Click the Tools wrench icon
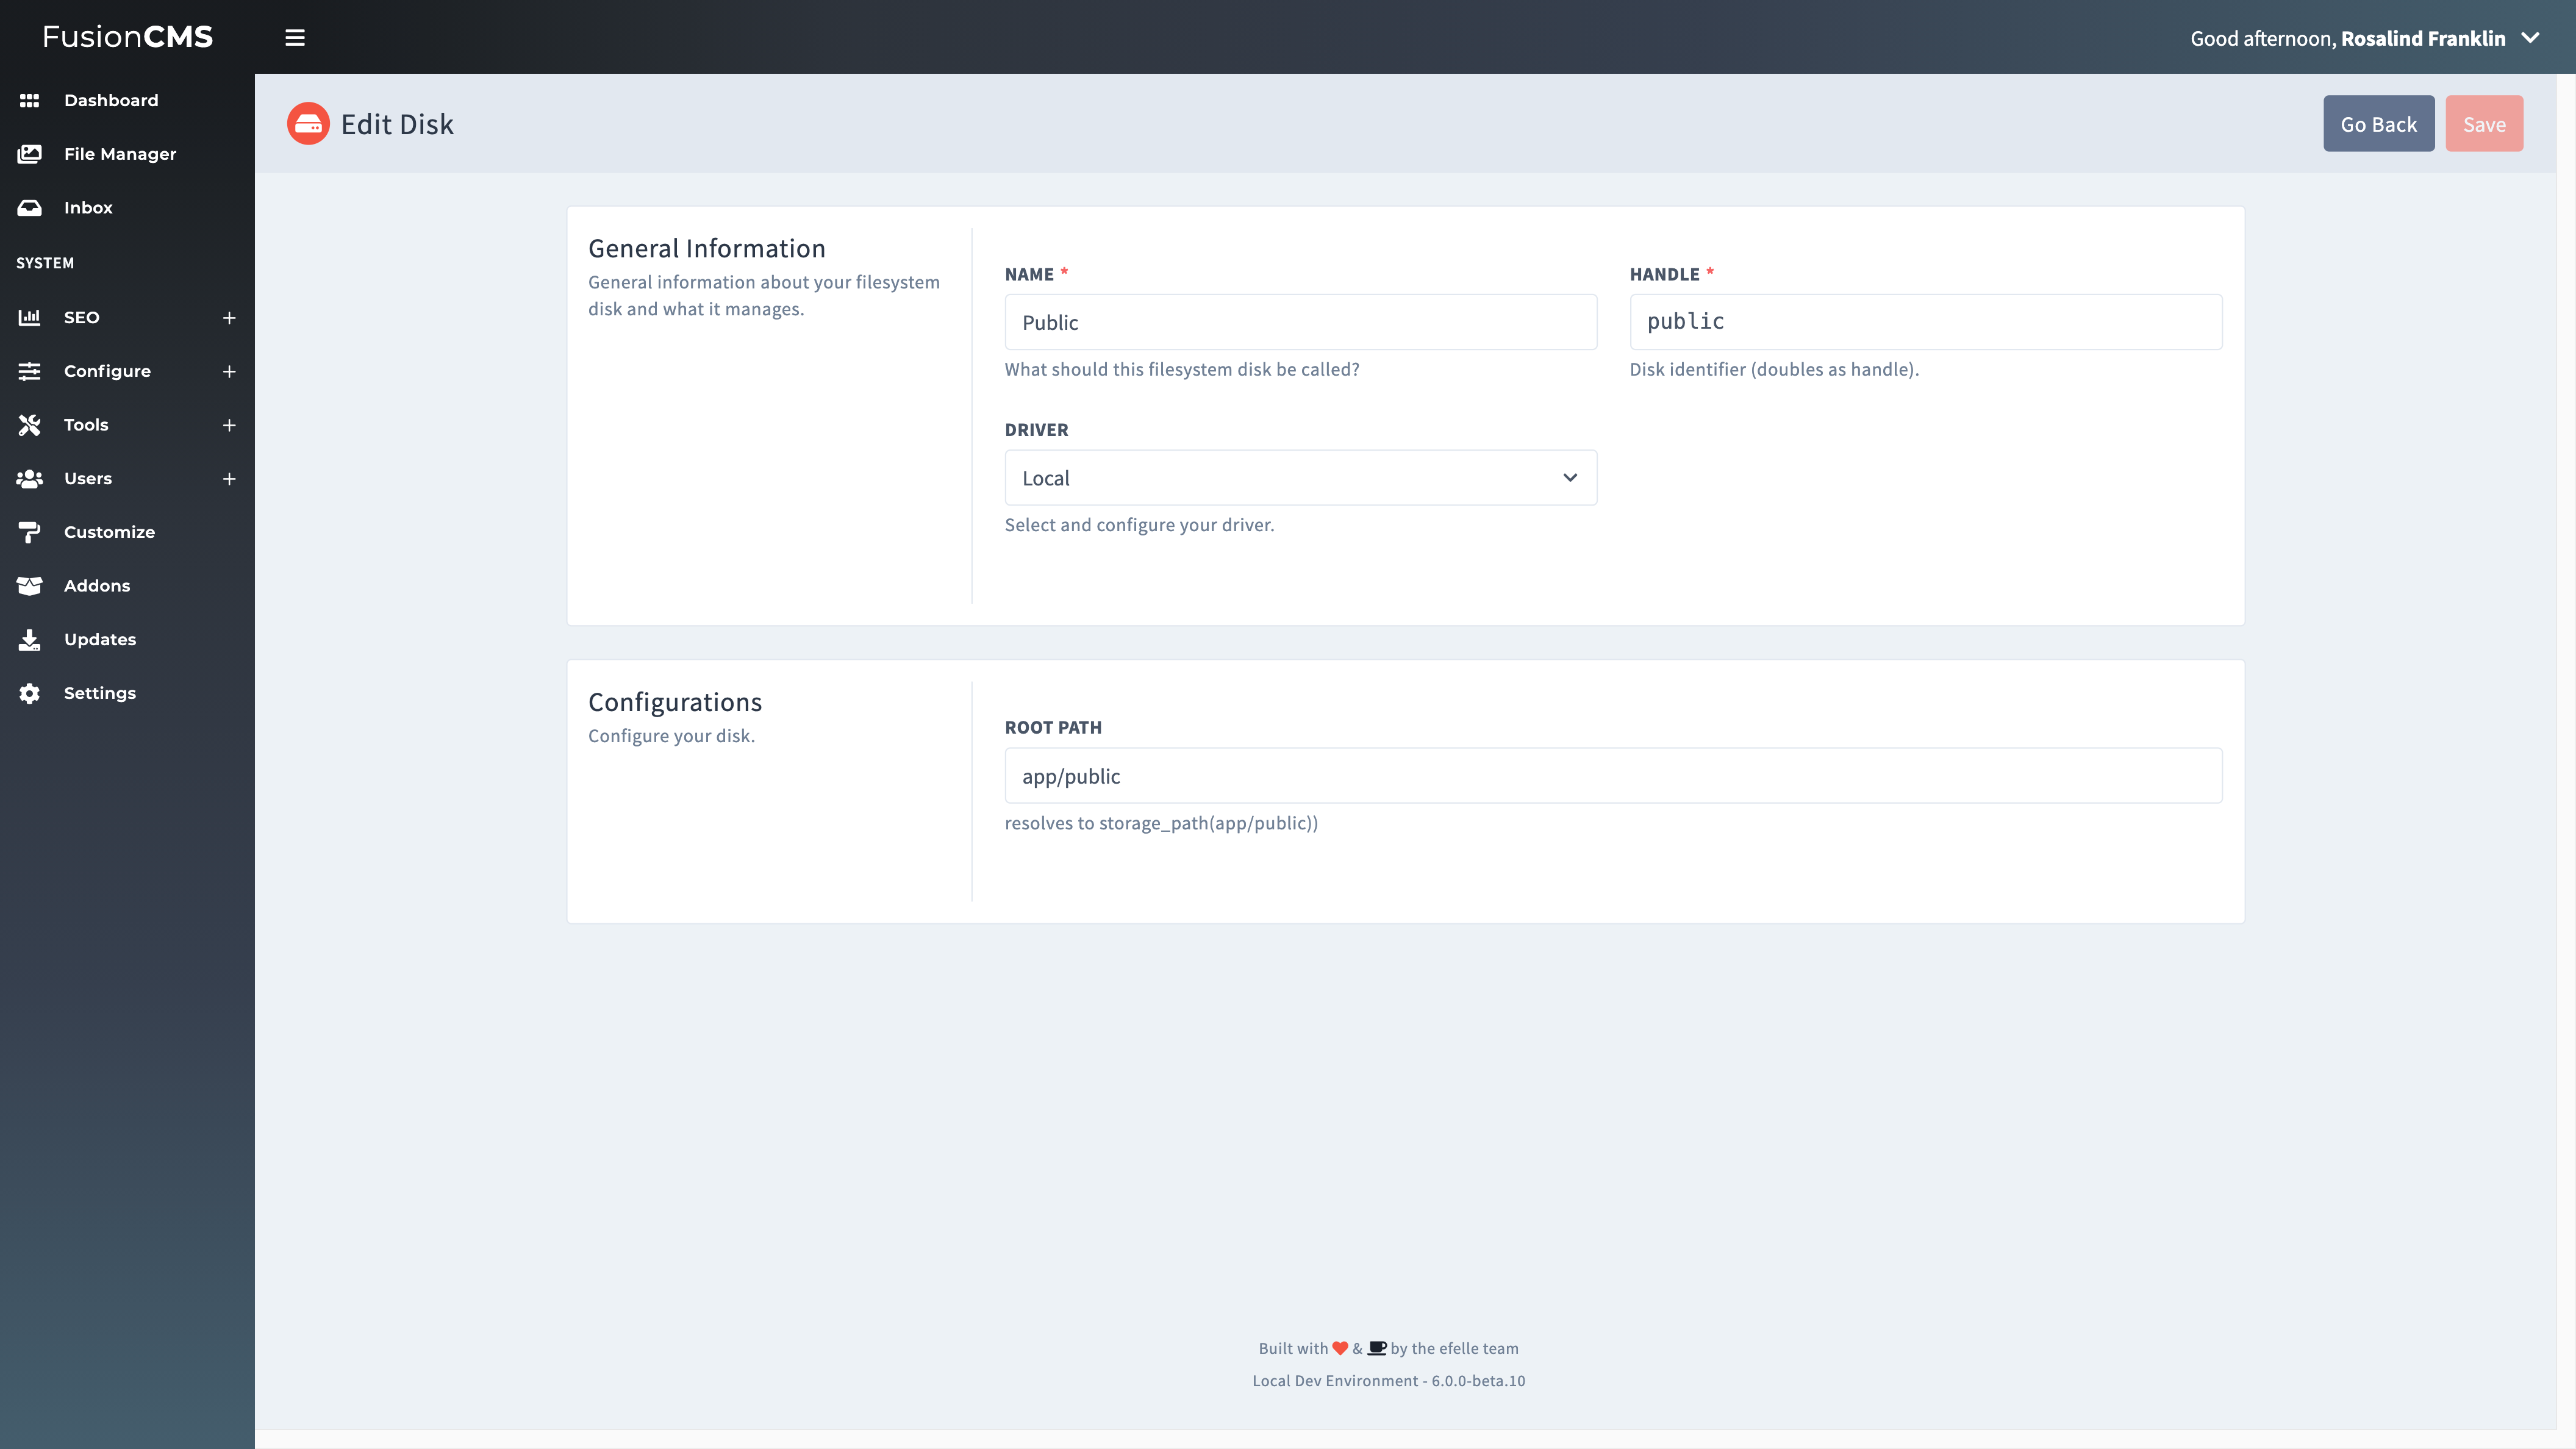 click(29, 425)
